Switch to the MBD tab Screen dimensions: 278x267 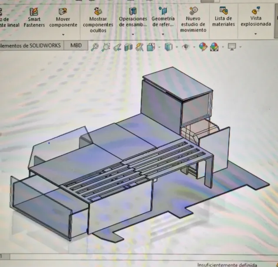click(x=76, y=46)
